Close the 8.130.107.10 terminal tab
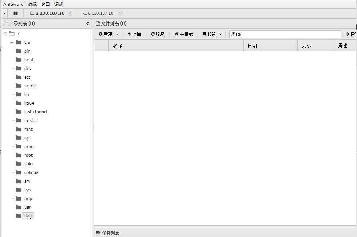 tap(120, 13)
